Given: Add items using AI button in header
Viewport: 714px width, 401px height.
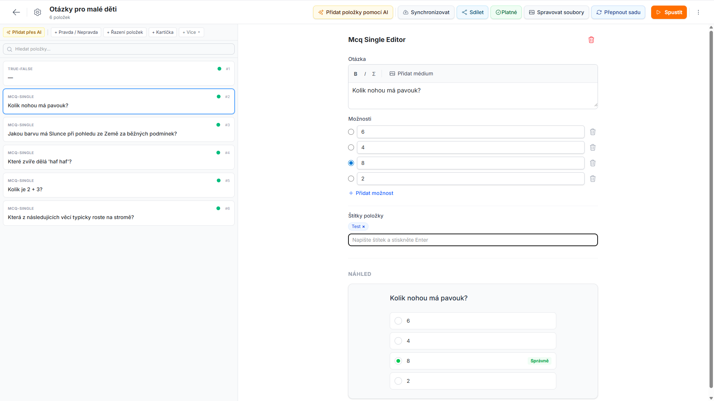Looking at the screenshot, I should pyautogui.click(x=353, y=12).
